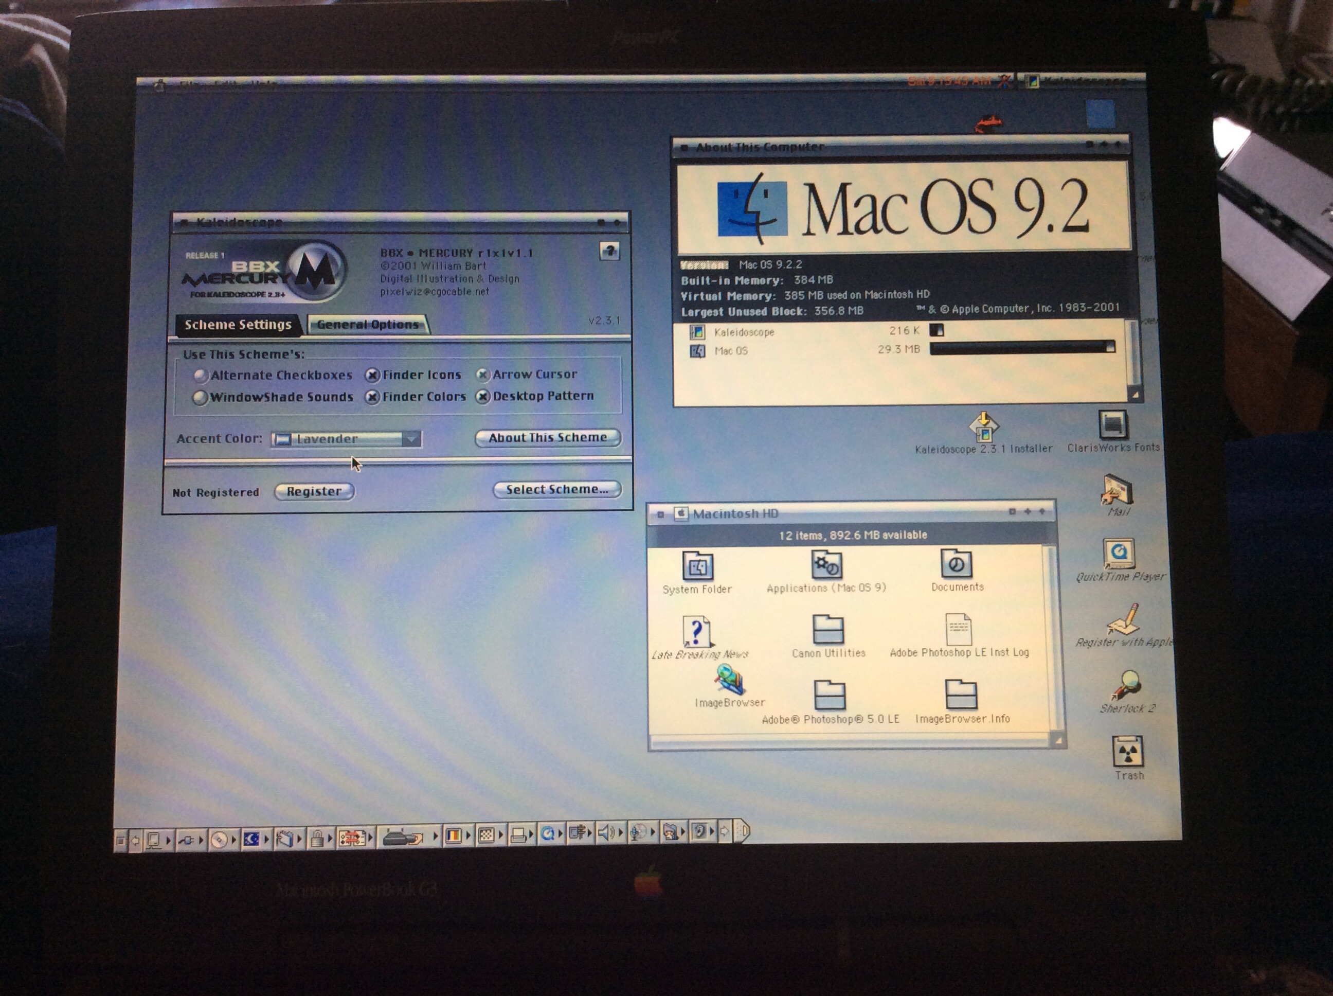Expand the printer control strip module arrow
The height and width of the screenshot is (996, 1333).
(x=531, y=835)
